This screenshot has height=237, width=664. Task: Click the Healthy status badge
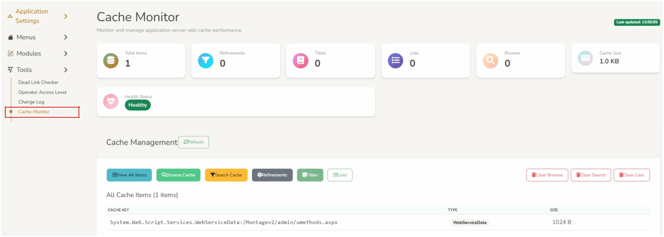(137, 105)
